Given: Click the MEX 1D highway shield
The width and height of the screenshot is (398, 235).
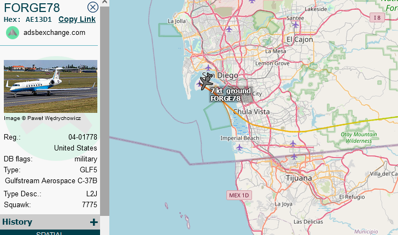Looking at the screenshot, I should [x=239, y=195].
